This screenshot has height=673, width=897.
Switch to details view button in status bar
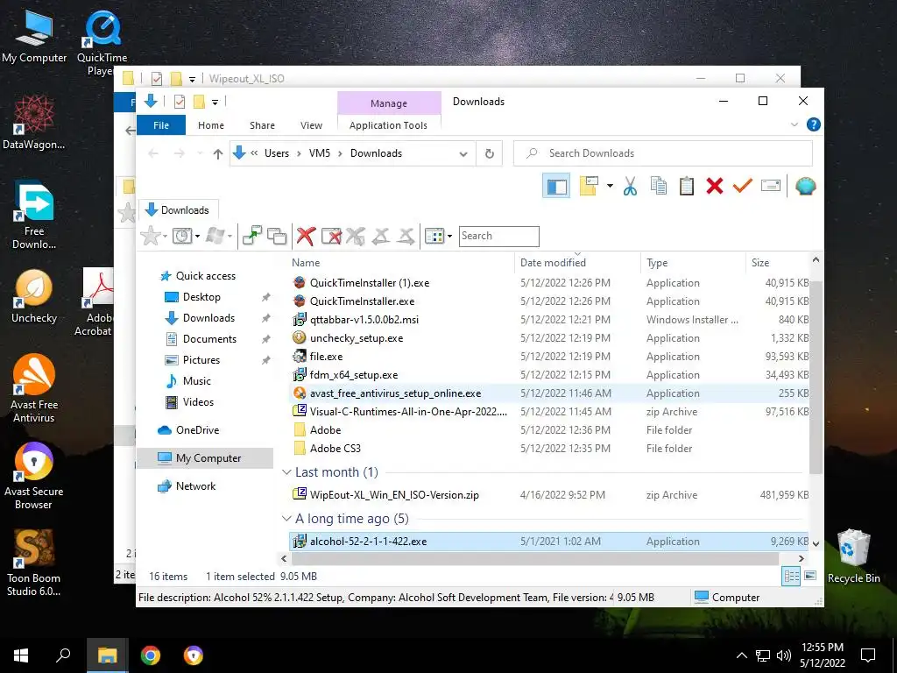(791, 577)
